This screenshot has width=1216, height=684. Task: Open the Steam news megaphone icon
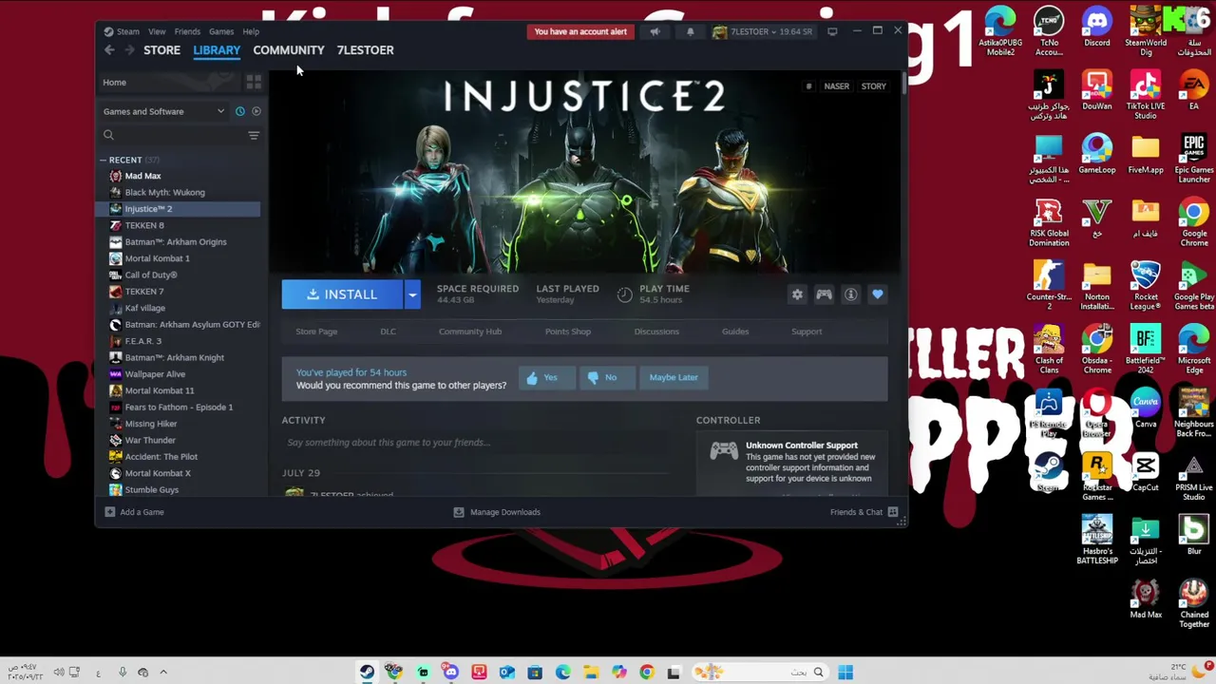(655, 31)
